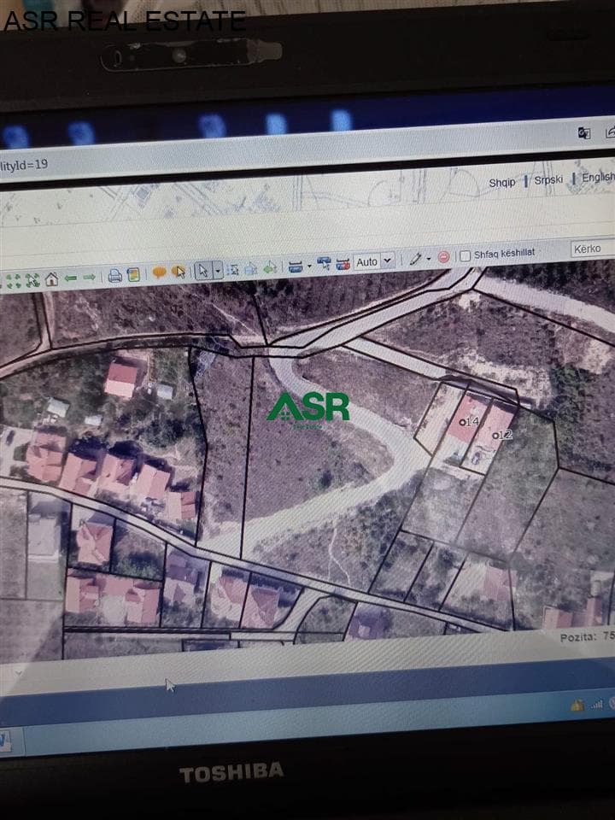
Task: Click the red stop/cancel circle icon
Action: [x=443, y=257]
